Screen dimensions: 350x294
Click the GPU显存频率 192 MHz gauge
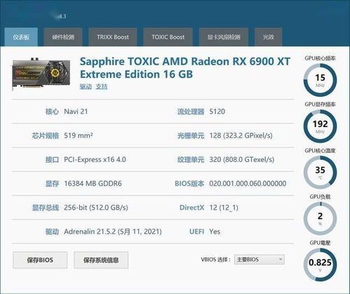320,126
